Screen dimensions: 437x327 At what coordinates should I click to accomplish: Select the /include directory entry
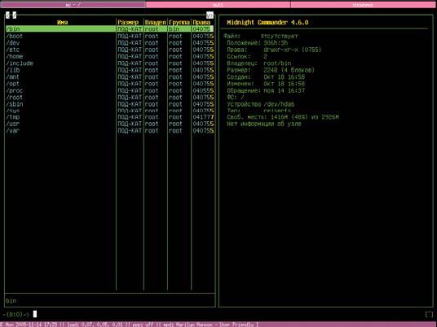pyautogui.click(x=109, y=63)
